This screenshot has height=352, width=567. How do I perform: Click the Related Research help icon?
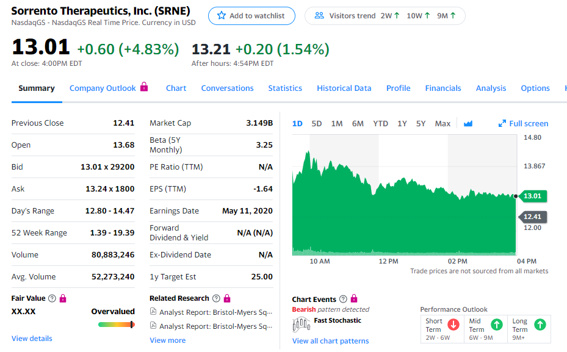coord(216,298)
